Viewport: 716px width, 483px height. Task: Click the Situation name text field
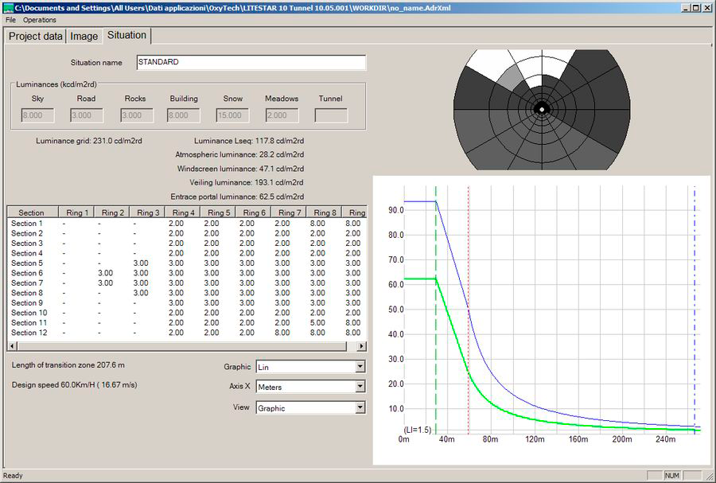point(250,62)
